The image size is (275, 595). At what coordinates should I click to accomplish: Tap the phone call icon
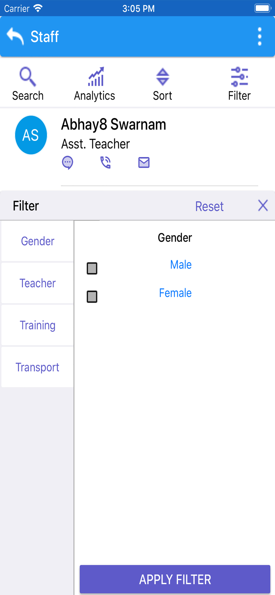(x=105, y=162)
